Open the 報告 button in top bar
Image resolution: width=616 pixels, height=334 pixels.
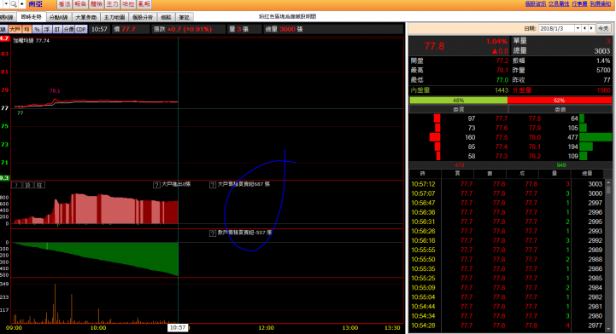click(x=80, y=4)
